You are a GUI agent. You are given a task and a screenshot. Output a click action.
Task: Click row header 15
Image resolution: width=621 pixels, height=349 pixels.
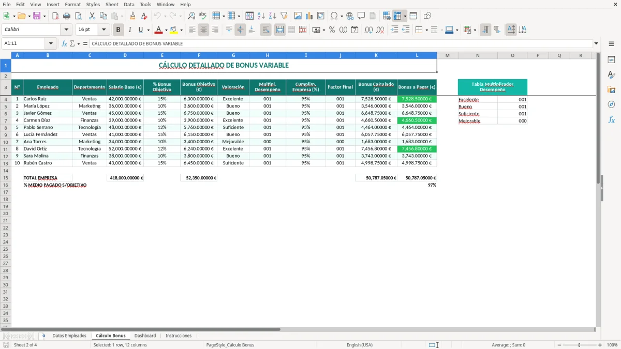pos(5,177)
